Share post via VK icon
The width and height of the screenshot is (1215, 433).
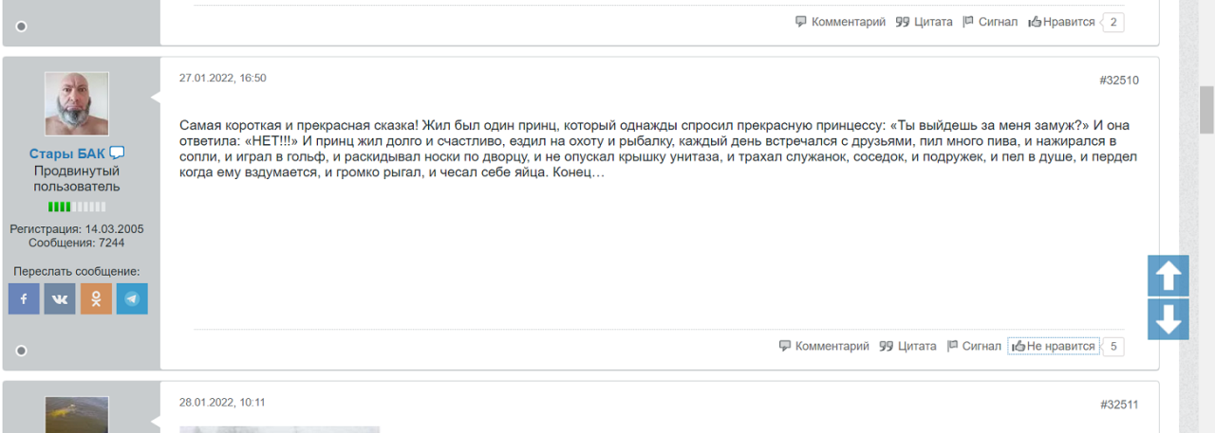(x=60, y=298)
